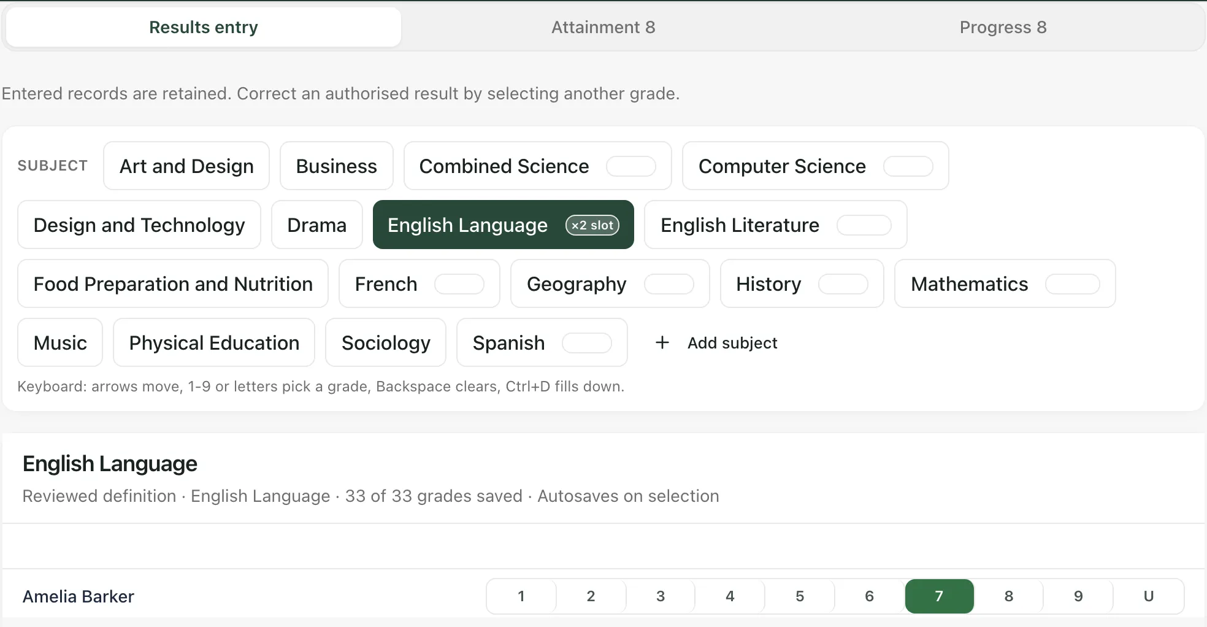
Task: Choose Computer Science subject
Action: [815, 166]
